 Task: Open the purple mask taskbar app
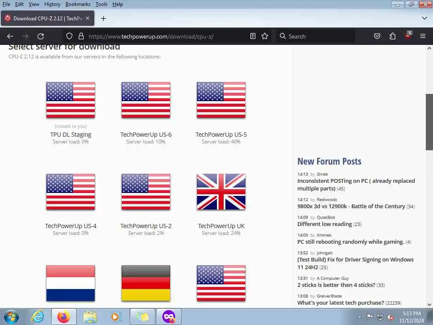click(x=169, y=317)
